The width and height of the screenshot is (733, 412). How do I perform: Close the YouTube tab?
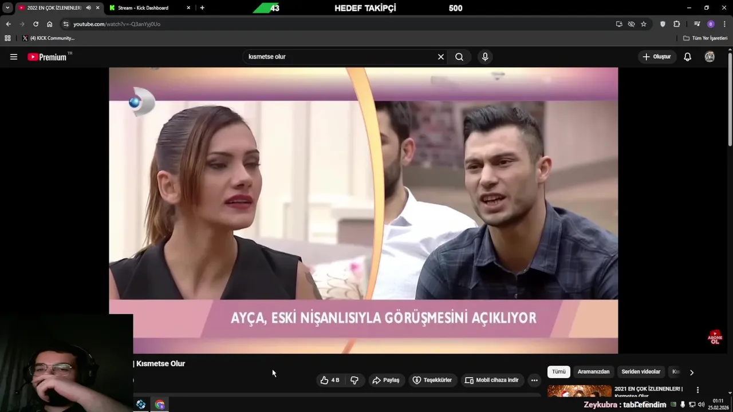[98, 8]
